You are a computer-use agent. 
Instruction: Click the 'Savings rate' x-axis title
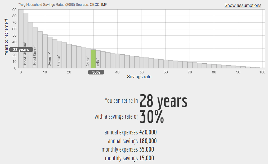[139, 77]
